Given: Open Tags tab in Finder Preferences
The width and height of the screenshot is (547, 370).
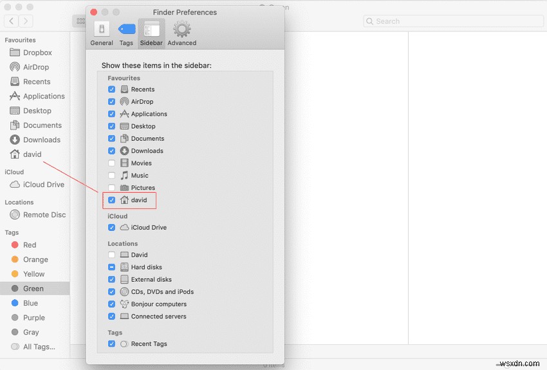Looking at the screenshot, I should coord(126,33).
